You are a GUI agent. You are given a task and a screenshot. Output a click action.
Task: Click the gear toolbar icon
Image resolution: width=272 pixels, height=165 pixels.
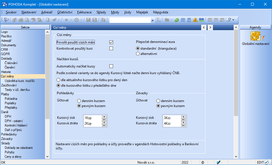tap(76, 20)
